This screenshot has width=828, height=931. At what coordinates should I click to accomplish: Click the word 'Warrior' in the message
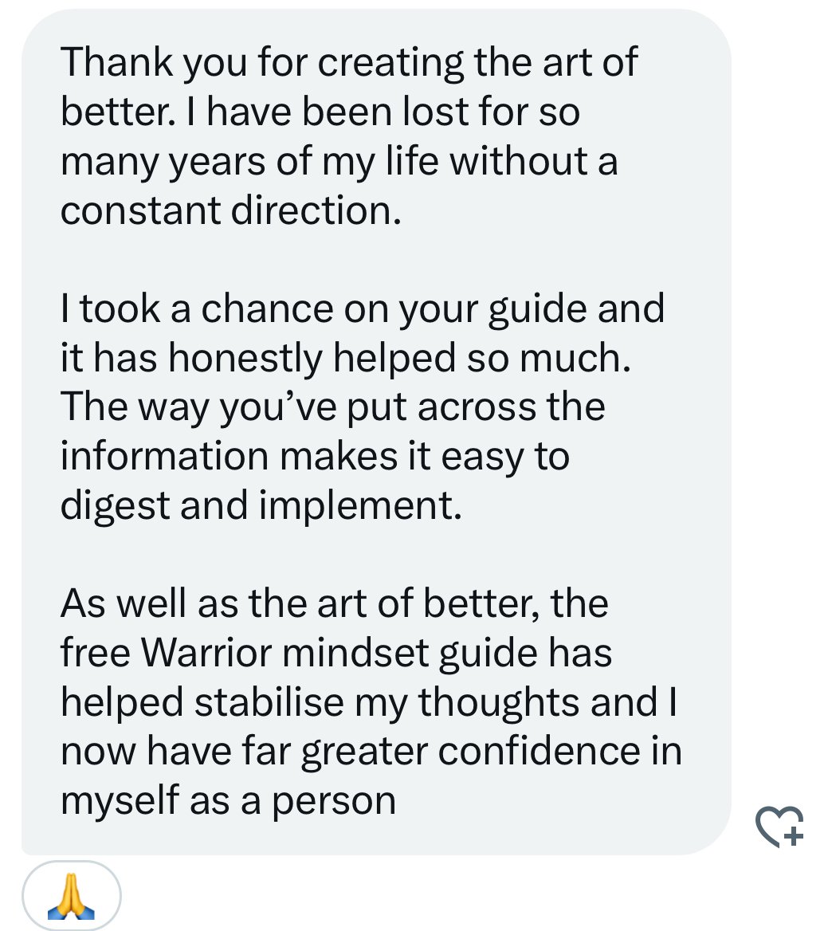206,653
